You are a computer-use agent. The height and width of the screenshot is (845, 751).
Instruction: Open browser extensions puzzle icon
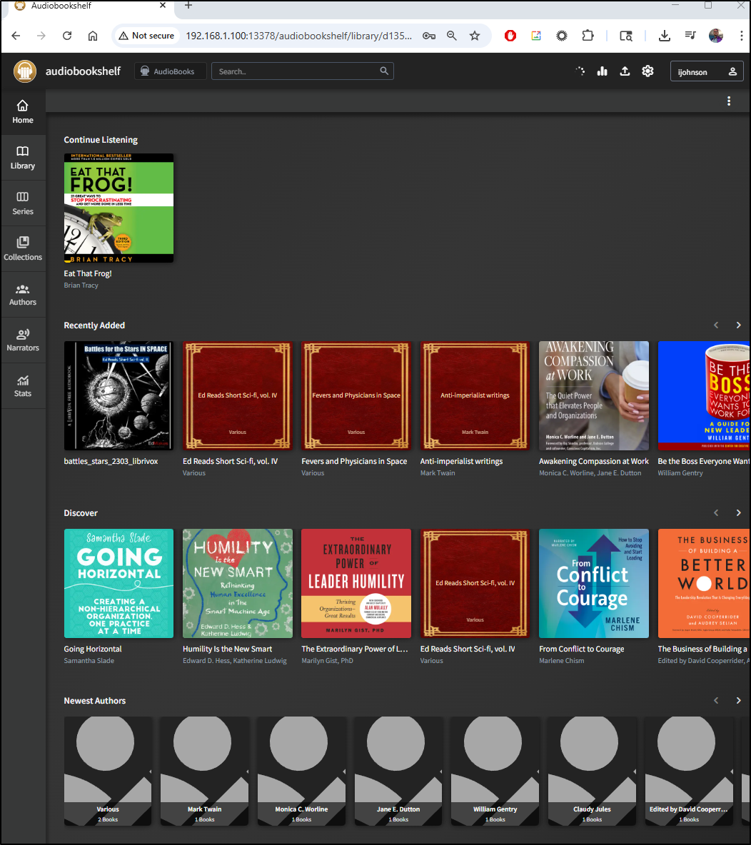pyautogui.click(x=588, y=36)
